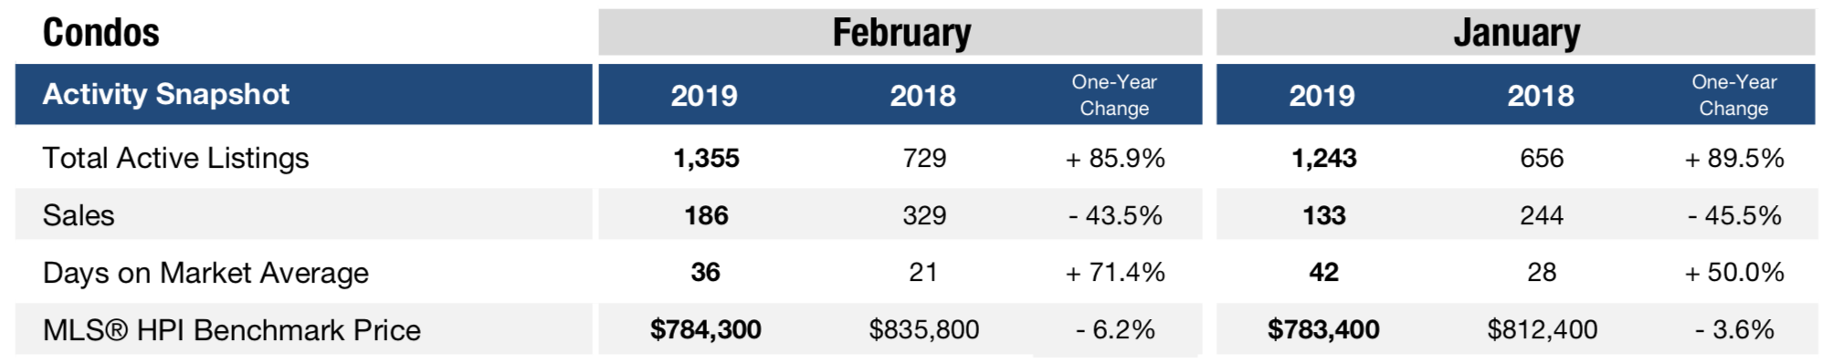
Task: Select MLS HPI Benchmark Price label
Action: click(x=232, y=329)
